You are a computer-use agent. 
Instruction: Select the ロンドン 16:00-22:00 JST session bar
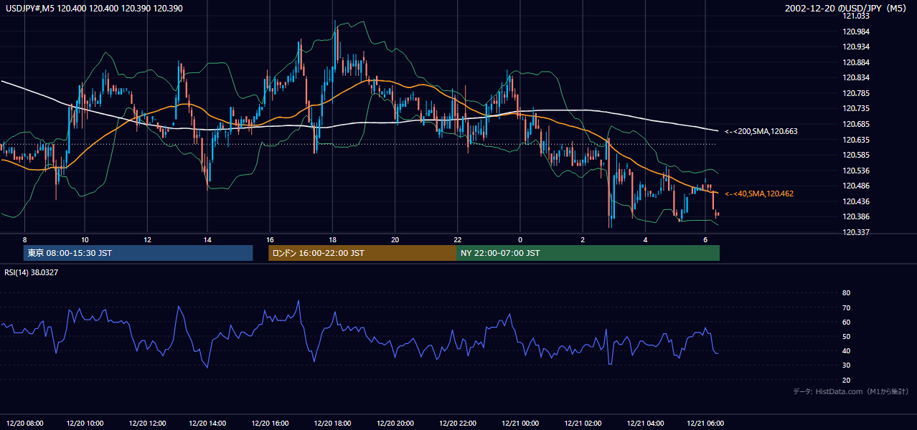[362, 253]
